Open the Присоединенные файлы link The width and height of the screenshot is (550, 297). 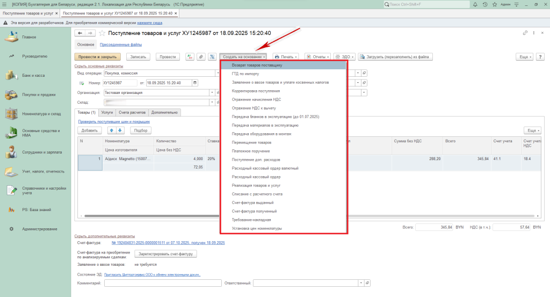tap(121, 45)
